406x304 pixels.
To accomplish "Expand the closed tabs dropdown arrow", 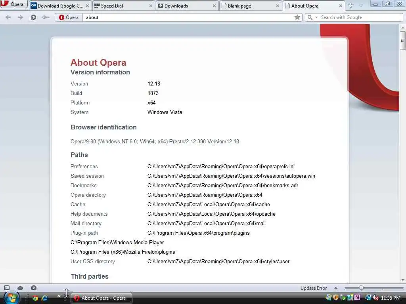I will tap(361, 6).
